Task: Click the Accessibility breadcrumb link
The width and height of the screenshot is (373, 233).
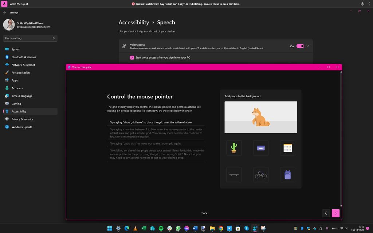Action: [x=133, y=22]
